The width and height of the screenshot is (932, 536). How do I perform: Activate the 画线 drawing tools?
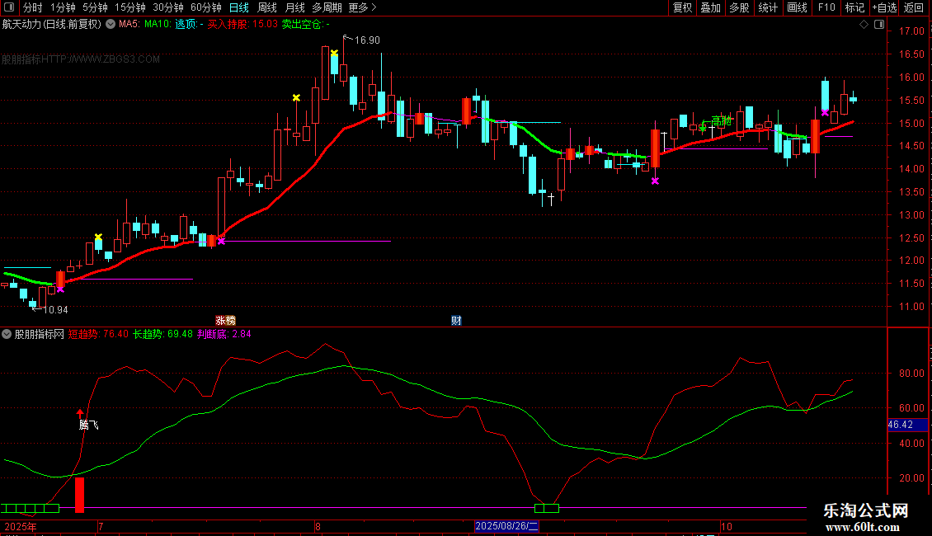click(x=797, y=7)
